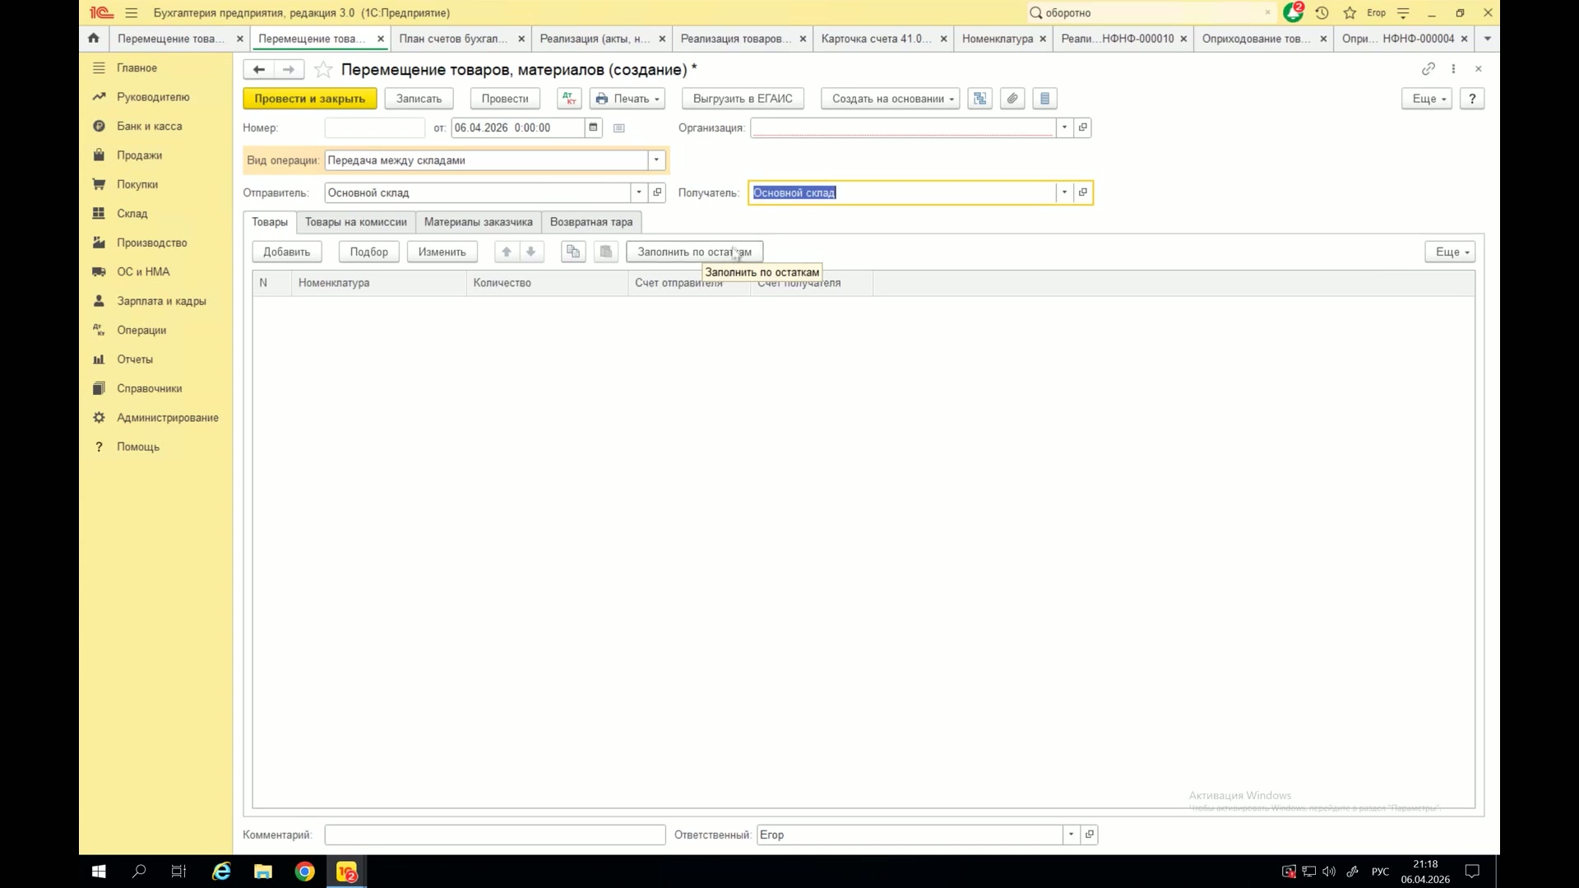This screenshot has height=888, width=1579.
Task: Expand the Отправитель warehouse dropdown
Action: pos(639,192)
